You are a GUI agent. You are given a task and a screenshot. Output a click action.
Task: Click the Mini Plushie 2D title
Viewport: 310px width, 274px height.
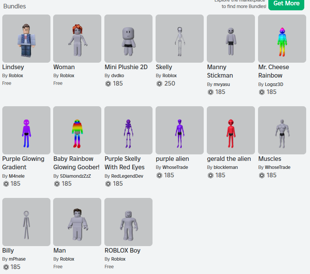(126, 67)
